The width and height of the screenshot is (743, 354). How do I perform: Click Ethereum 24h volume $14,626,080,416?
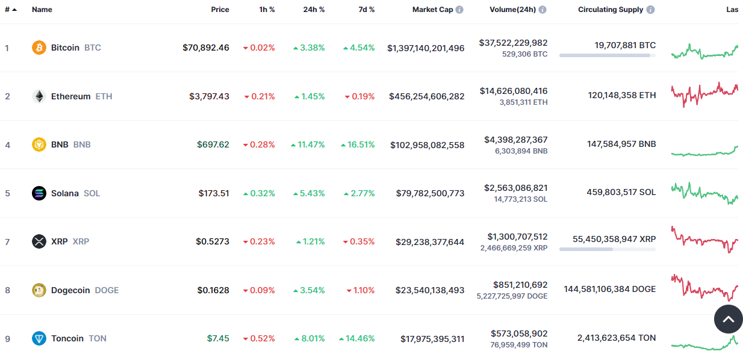point(514,91)
